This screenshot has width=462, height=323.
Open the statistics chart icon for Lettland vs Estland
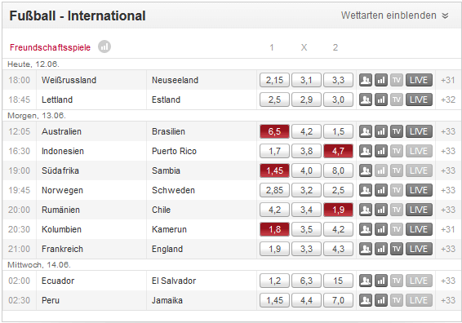tap(381, 100)
